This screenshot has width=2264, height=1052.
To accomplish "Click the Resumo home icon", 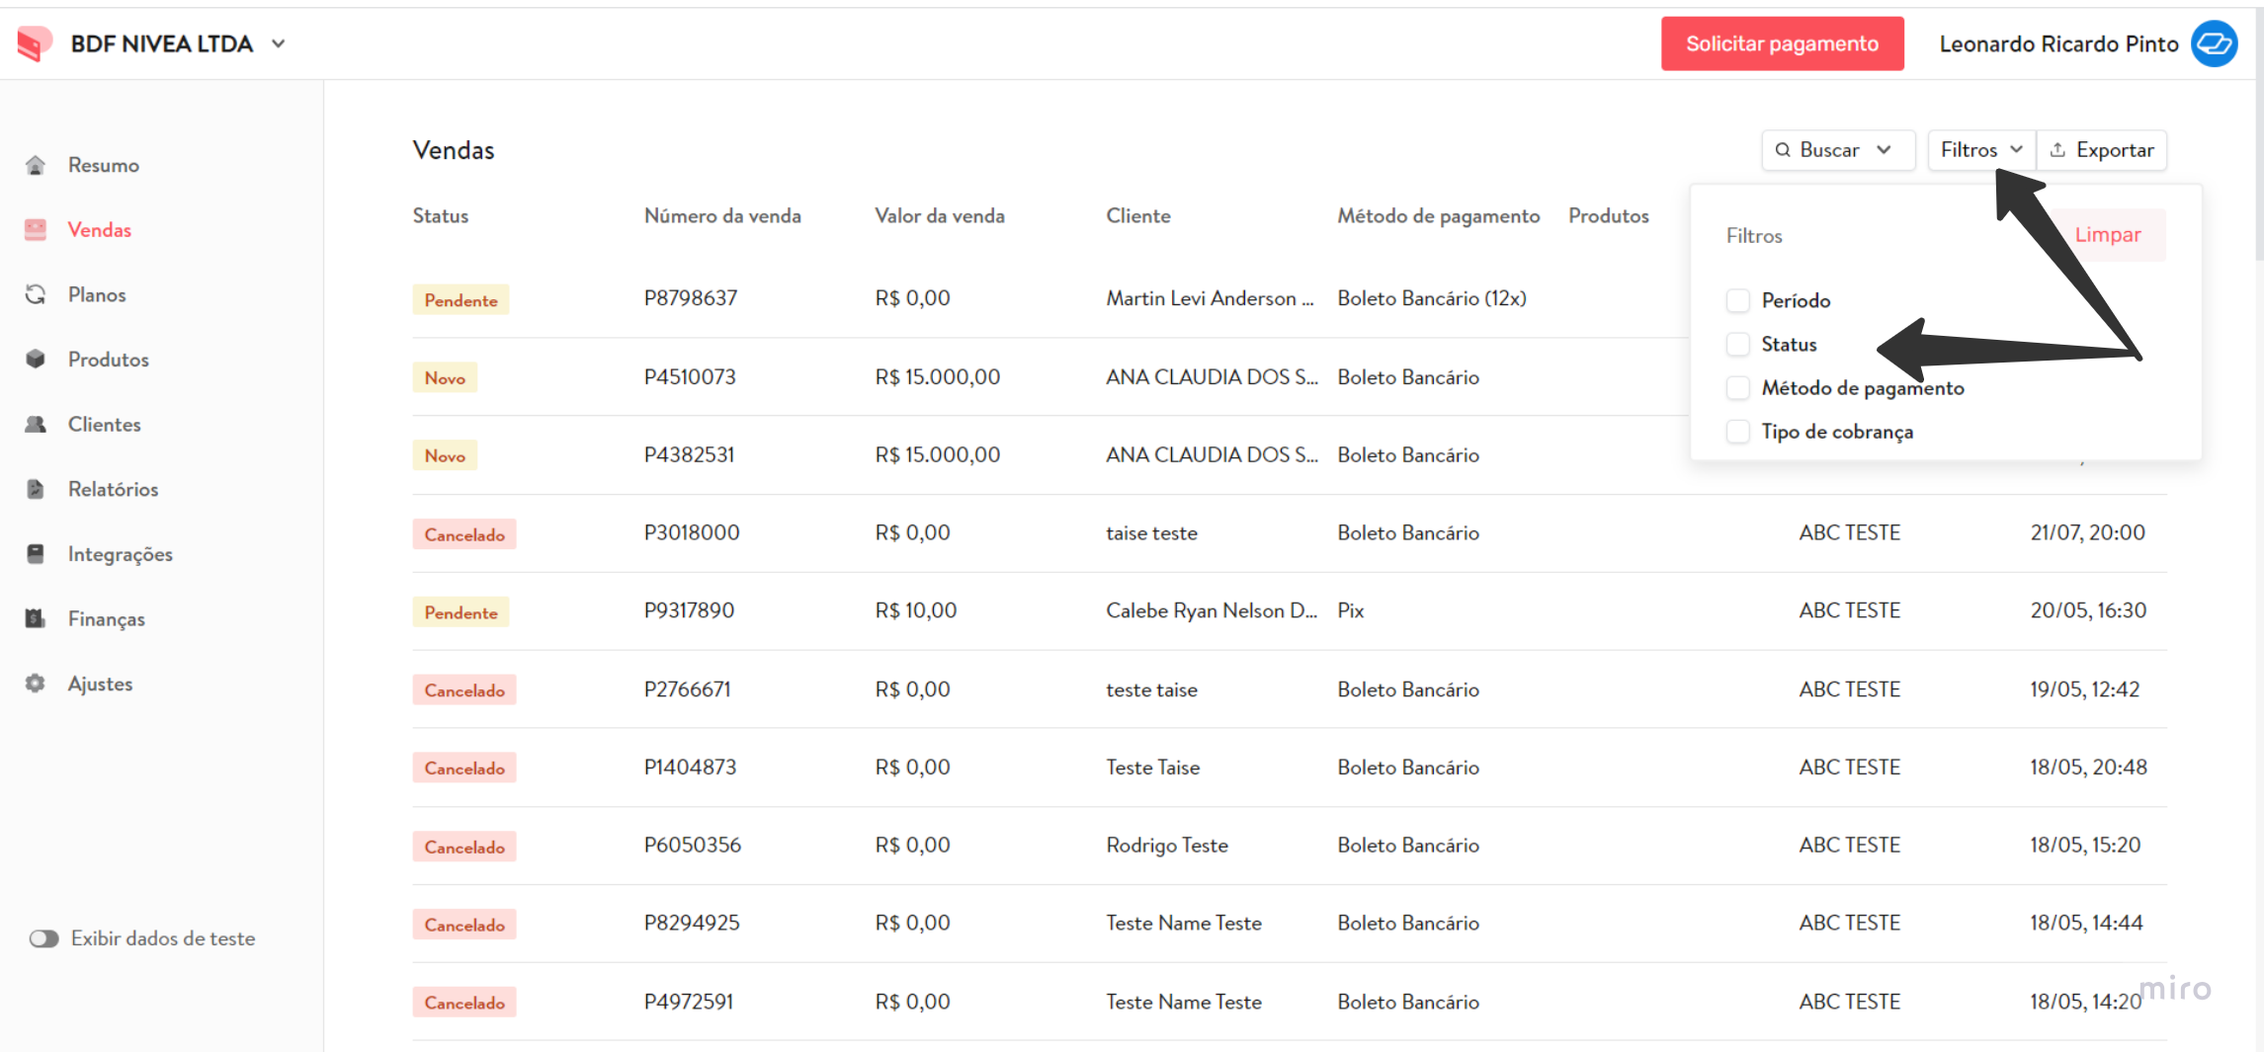I will 36,165.
